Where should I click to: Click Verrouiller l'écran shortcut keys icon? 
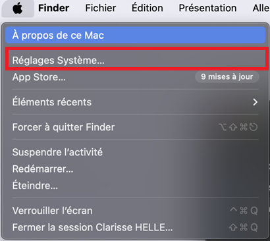click(x=244, y=211)
